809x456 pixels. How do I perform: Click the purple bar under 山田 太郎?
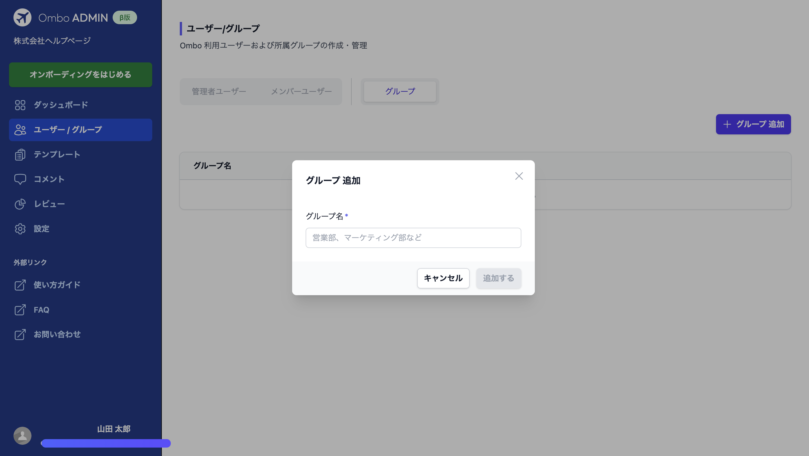point(106,443)
